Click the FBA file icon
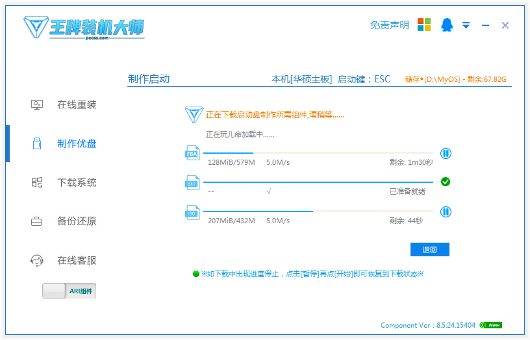This screenshot has width=530, height=340. point(192,153)
